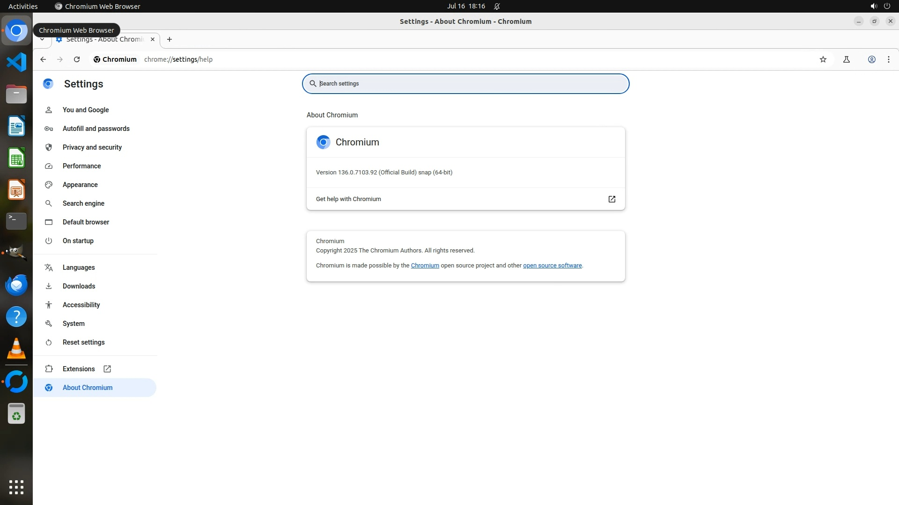The image size is (899, 505).
Task: Open the three-dot Chromium menu
Action: click(x=889, y=59)
